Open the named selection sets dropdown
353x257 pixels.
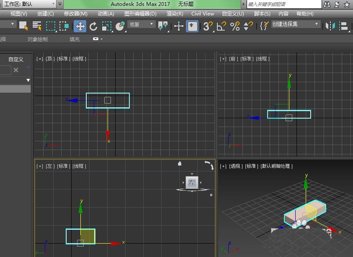[x=296, y=24]
